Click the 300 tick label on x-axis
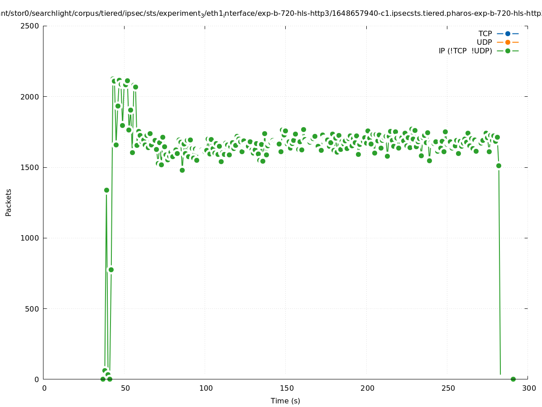The height and width of the screenshot is (407, 542). pos(528,388)
